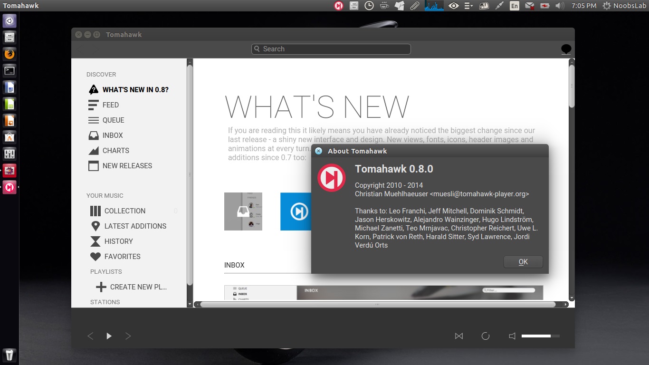Adjust the volume slider
649x365 pixels.
pos(541,336)
